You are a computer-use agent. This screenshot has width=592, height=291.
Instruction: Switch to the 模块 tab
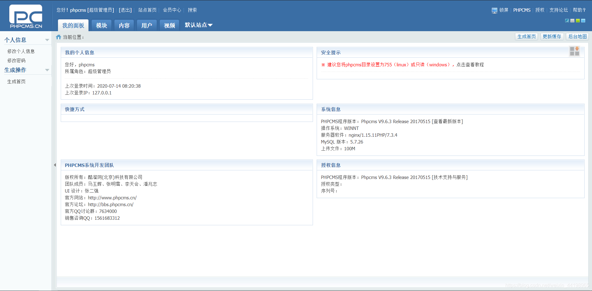click(101, 25)
